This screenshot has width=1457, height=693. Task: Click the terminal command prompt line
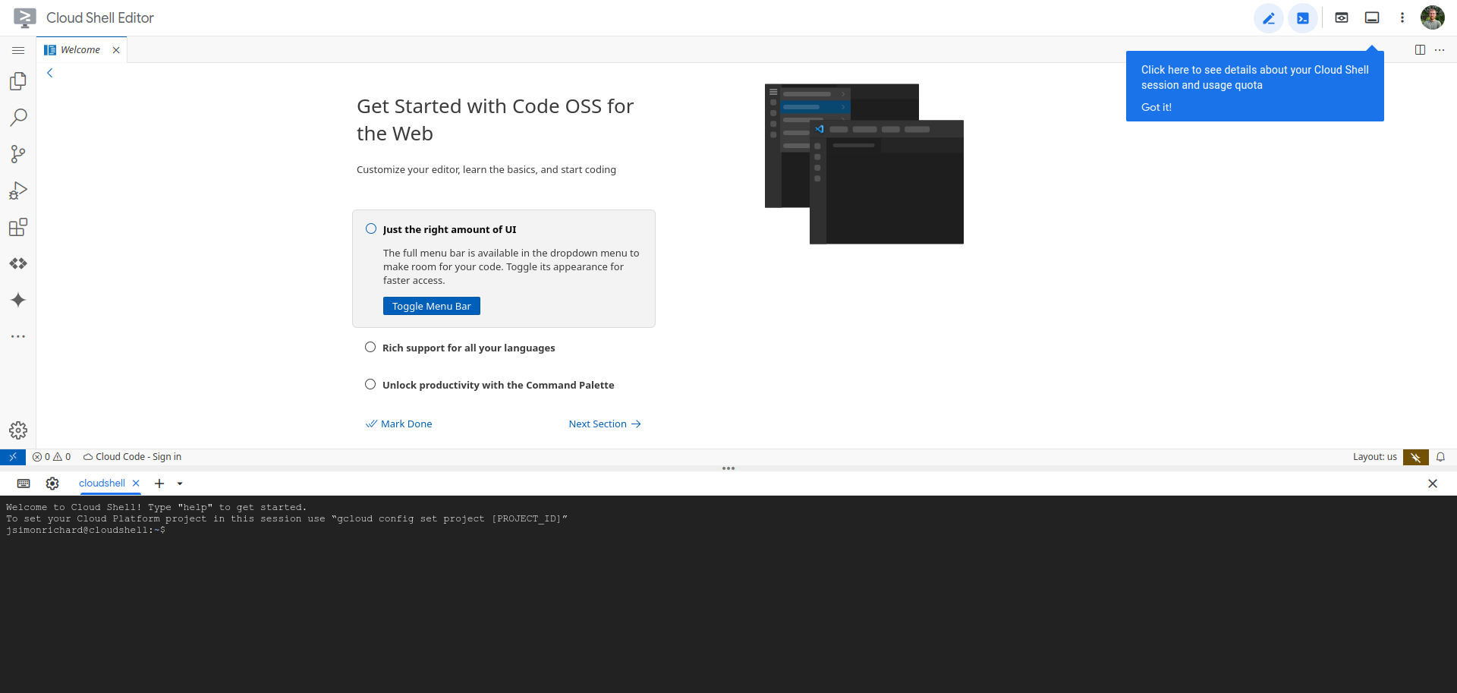pyautogui.click(x=86, y=531)
